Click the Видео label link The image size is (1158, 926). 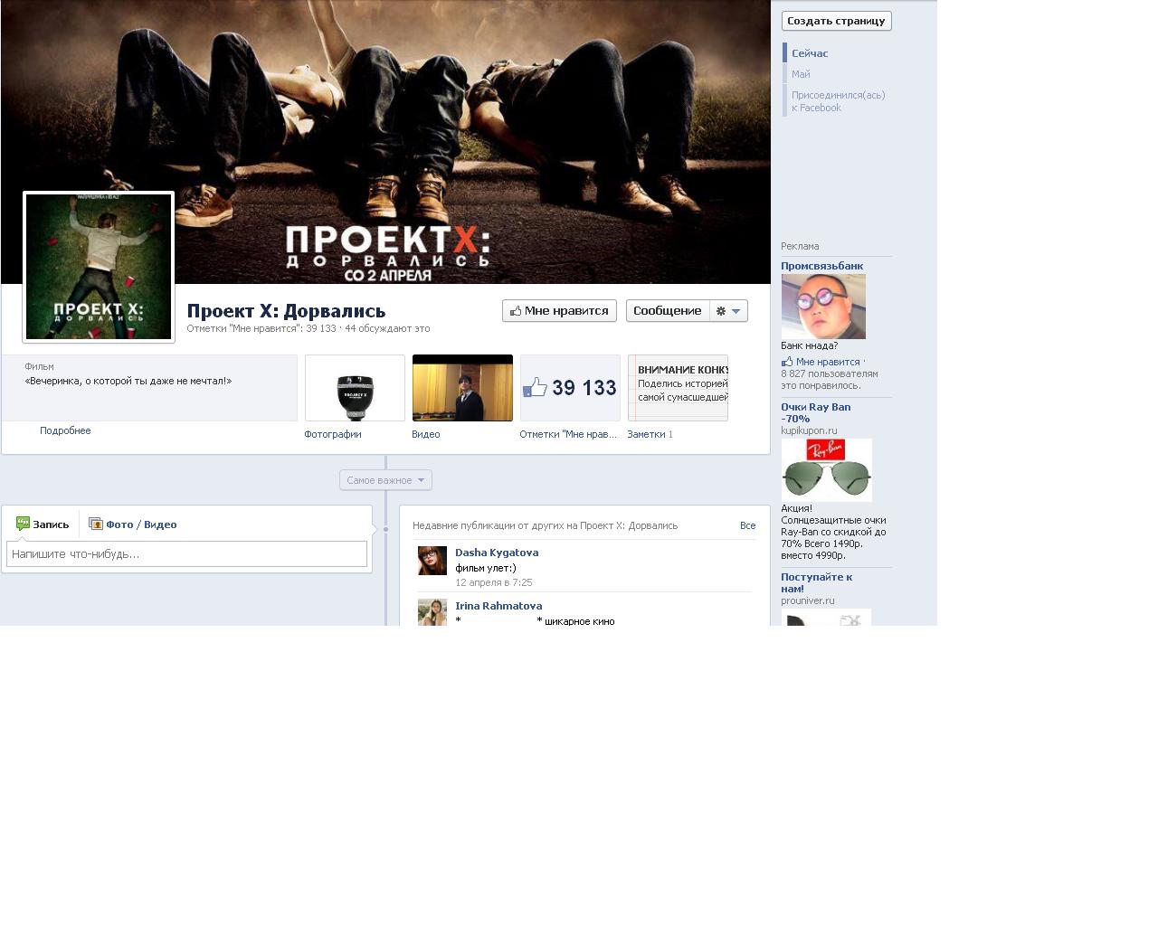[426, 434]
